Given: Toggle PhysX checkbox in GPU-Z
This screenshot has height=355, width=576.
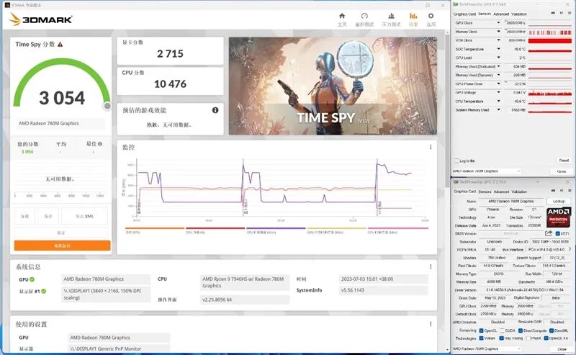Looking at the screenshot, I should pos(528,338).
